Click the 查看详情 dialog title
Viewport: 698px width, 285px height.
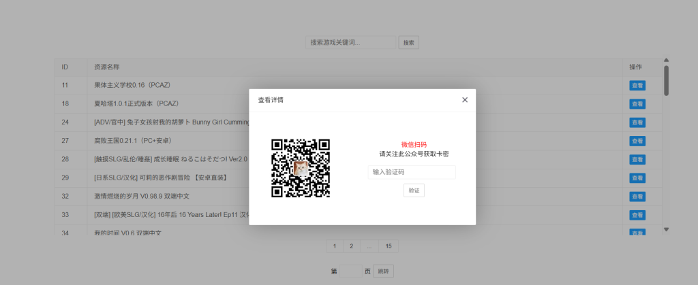271,100
